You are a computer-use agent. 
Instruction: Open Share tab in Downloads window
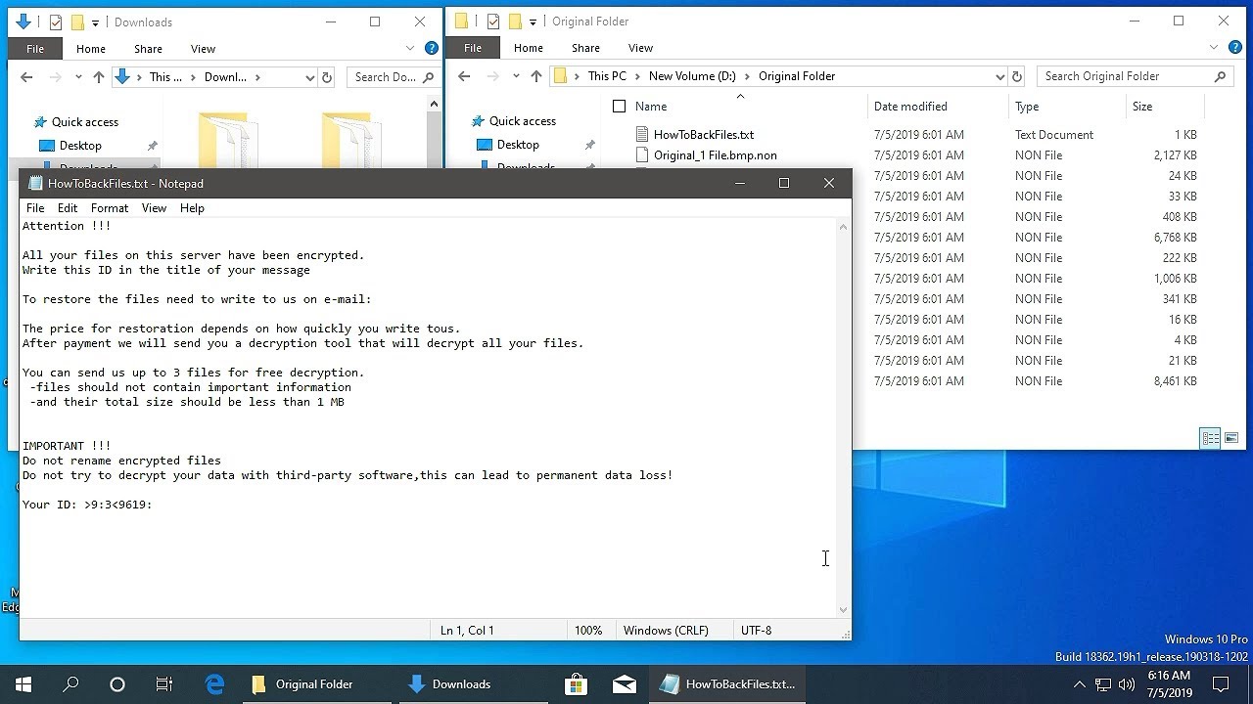[148, 49]
